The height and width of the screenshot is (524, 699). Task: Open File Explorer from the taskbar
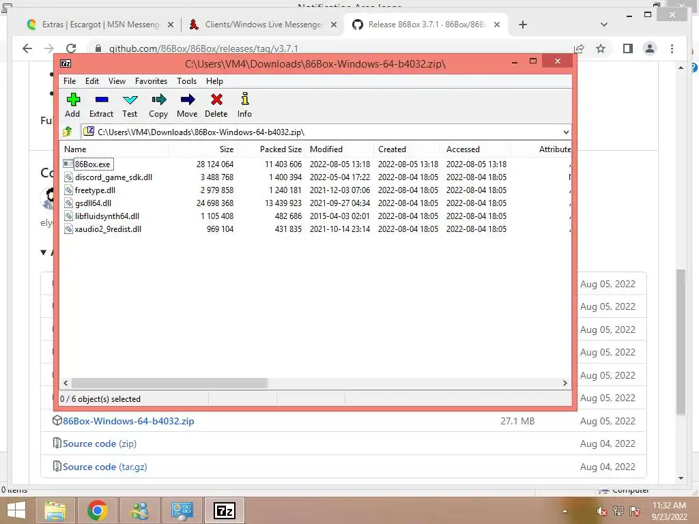[55, 510]
